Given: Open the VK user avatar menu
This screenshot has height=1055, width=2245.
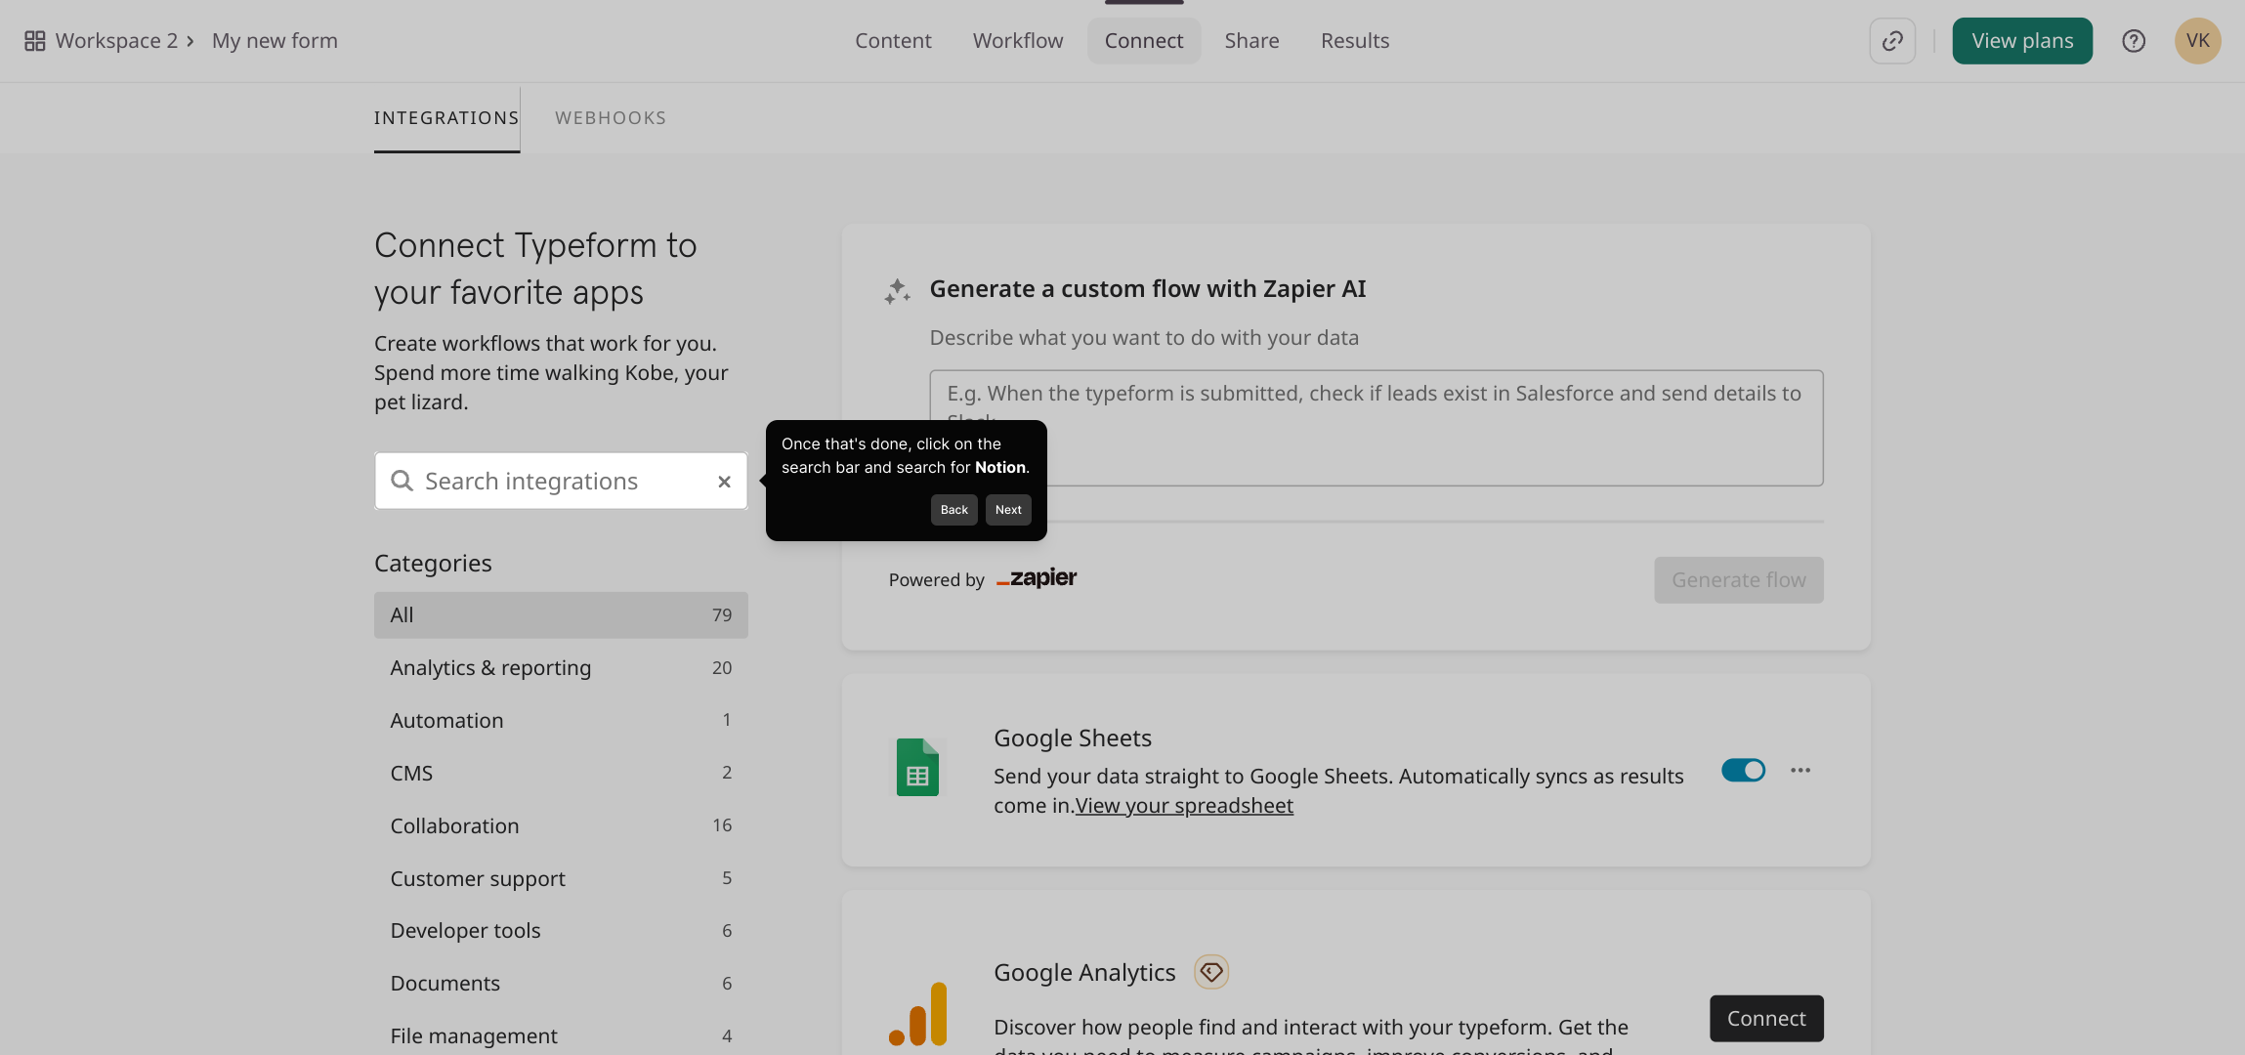Looking at the screenshot, I should (2197, 41).
